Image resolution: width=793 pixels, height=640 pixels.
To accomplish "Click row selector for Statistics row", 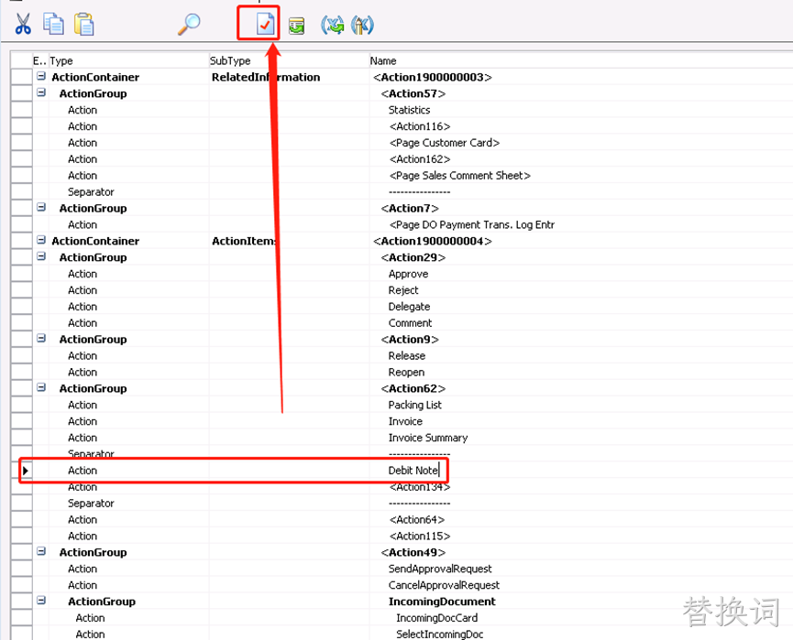I will point(22,110).
